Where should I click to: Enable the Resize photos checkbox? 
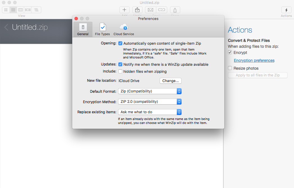pos(230,68)
